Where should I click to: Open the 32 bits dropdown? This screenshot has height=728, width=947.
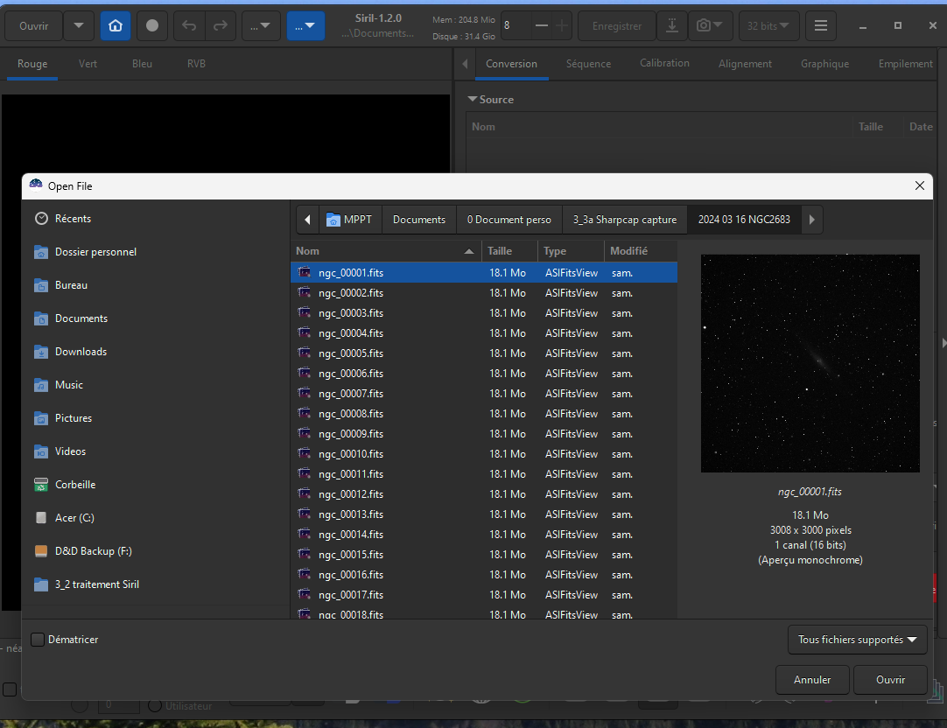(768, 26)
